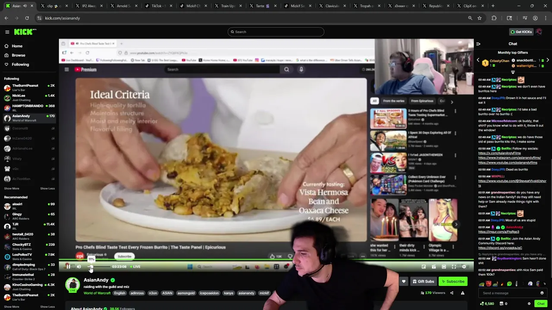Open the browser extensions puzzle icon

[x=494, y=18]
